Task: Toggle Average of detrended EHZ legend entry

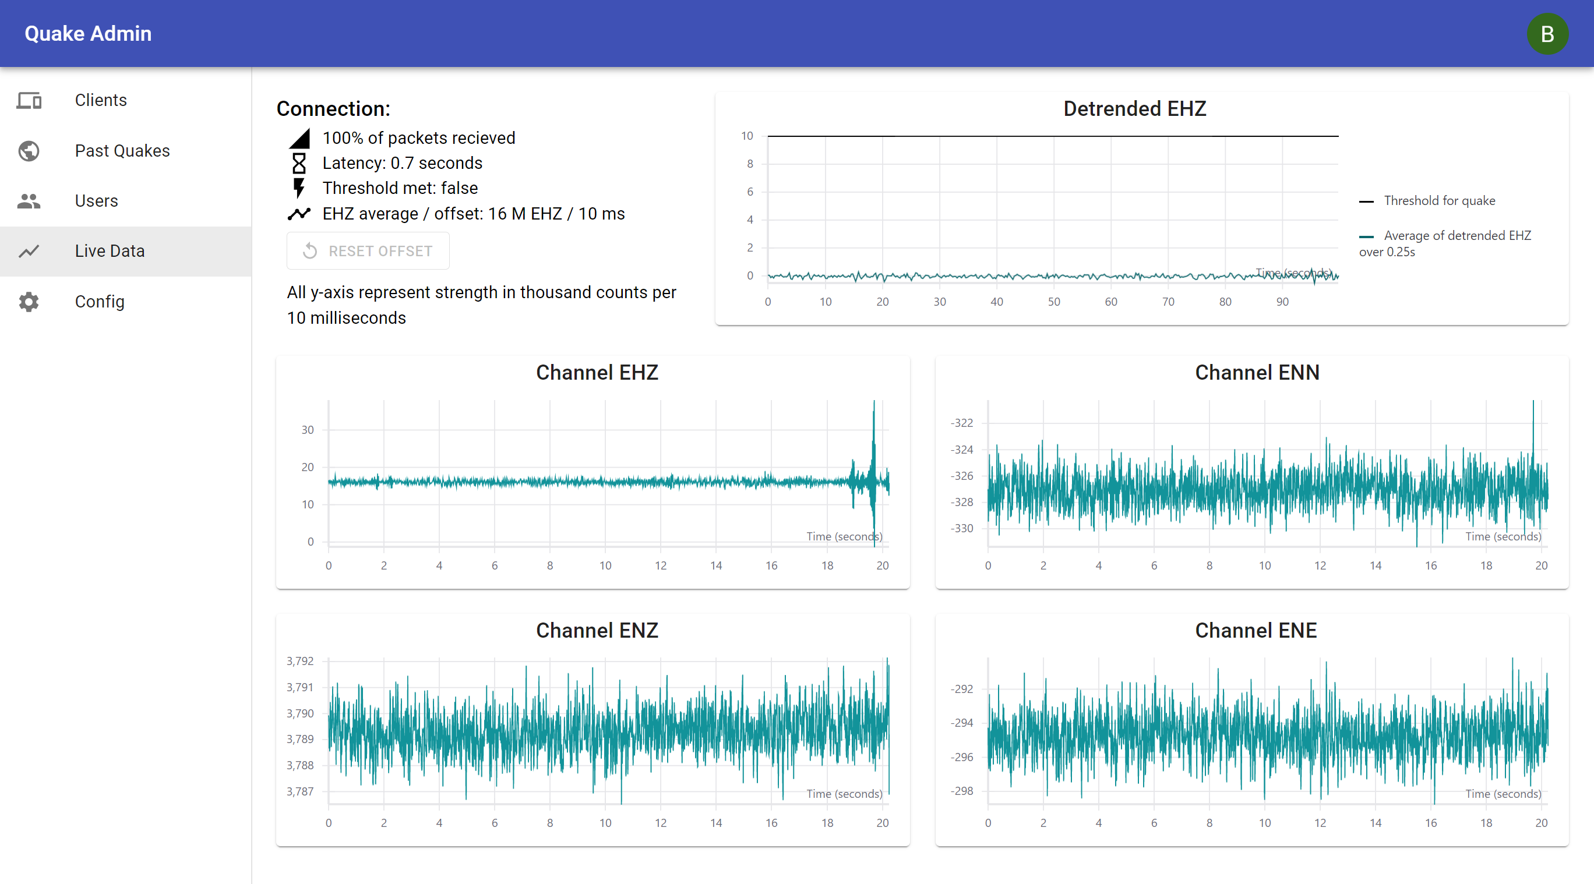Action: pyautogui.click(x=1457, y=236)
